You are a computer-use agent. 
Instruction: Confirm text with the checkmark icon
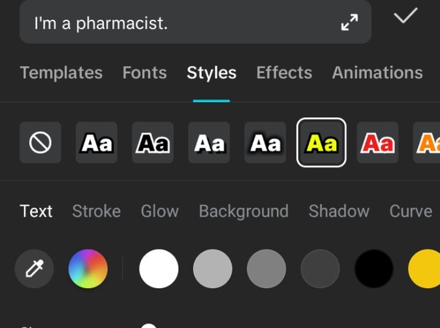click(406, 16)
